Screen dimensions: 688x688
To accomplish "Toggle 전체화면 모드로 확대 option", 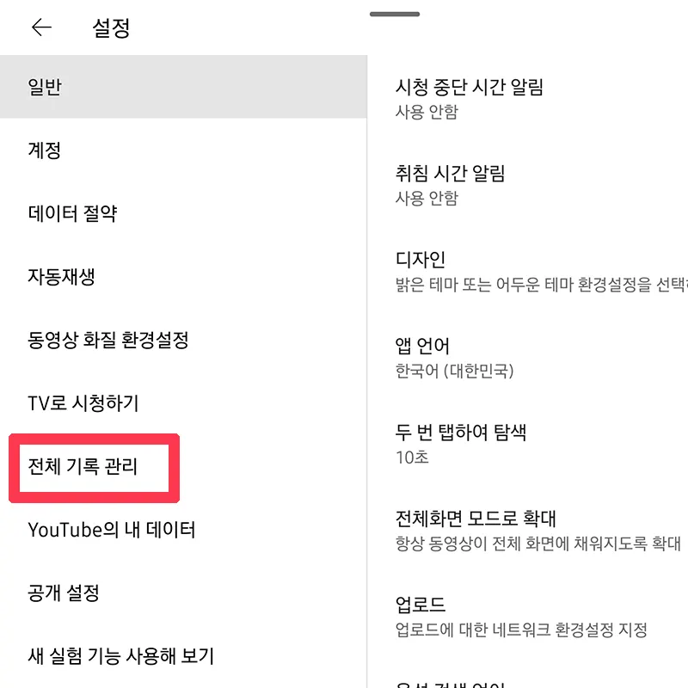I will coord(528,531).
